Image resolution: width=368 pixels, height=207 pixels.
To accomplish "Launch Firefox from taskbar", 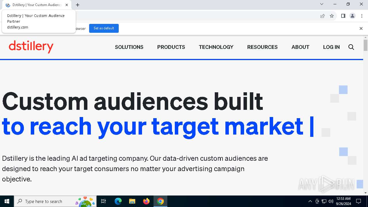I will tap(146, 201).
